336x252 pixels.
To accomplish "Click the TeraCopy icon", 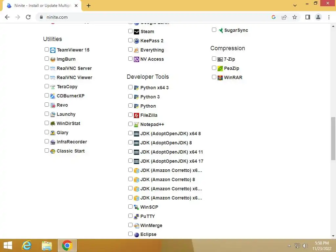I will point(53,87).
